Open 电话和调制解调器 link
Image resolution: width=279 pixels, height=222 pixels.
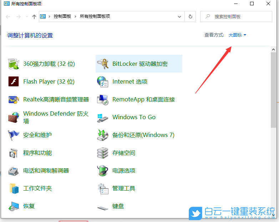tap(46, 170)
